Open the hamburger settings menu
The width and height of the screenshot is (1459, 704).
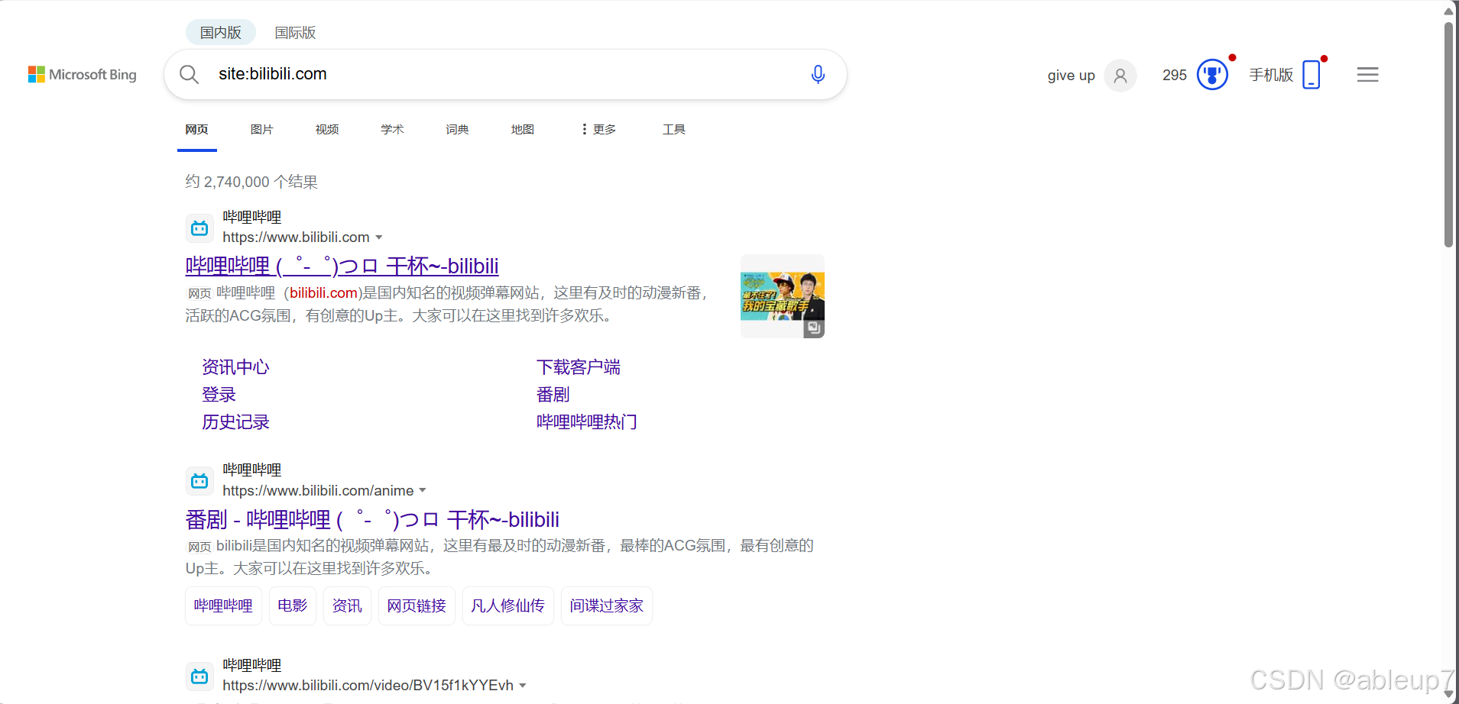click(x=1368, y=75)
